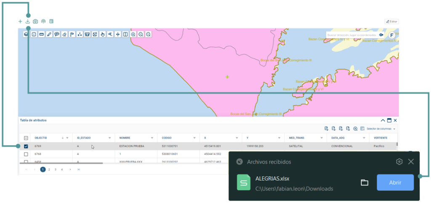Viewport: 431px width, 204px height.
Task: Check the row 6768 checkbox
Action: (x=26, y=154)
